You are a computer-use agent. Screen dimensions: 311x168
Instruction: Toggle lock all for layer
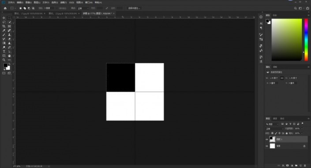click(x=287, y=133)
